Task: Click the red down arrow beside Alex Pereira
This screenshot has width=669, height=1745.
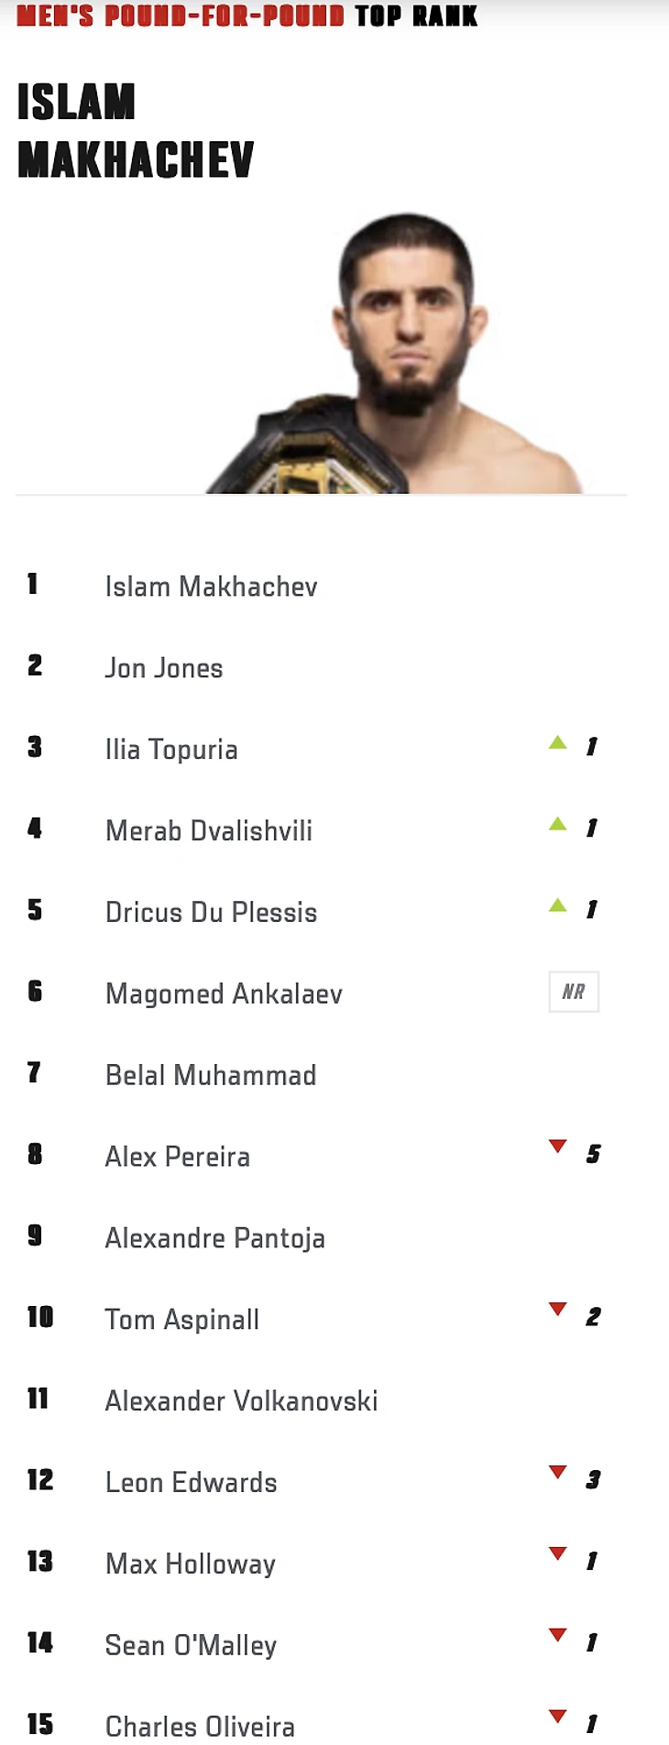Action: 557,1147
